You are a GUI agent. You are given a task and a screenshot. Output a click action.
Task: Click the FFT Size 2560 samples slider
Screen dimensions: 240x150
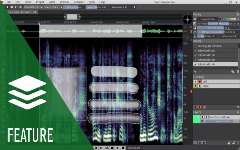pos(218,32)
